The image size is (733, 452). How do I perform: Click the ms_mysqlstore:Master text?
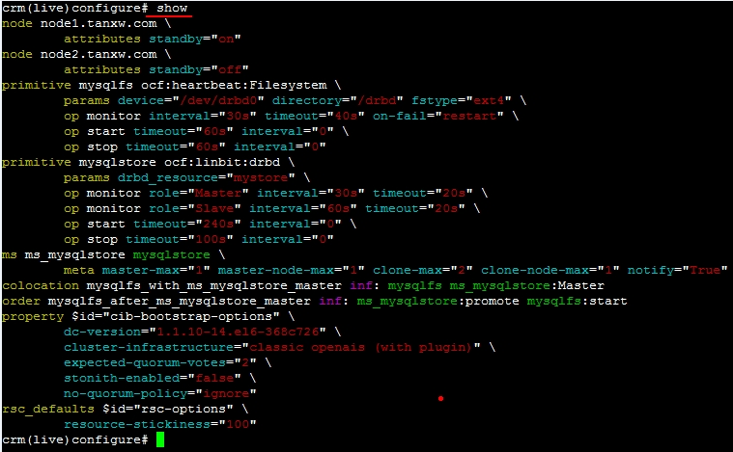527,285
